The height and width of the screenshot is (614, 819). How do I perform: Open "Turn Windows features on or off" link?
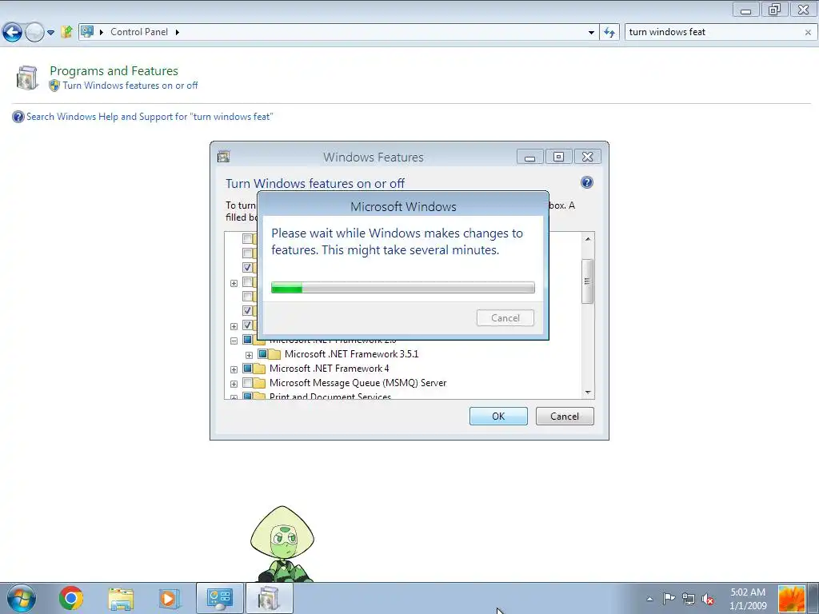[130, 86]
